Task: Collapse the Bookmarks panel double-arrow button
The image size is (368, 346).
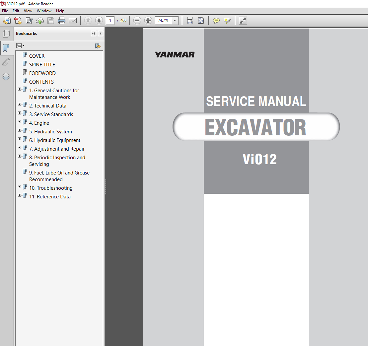Action: (93, 34)
